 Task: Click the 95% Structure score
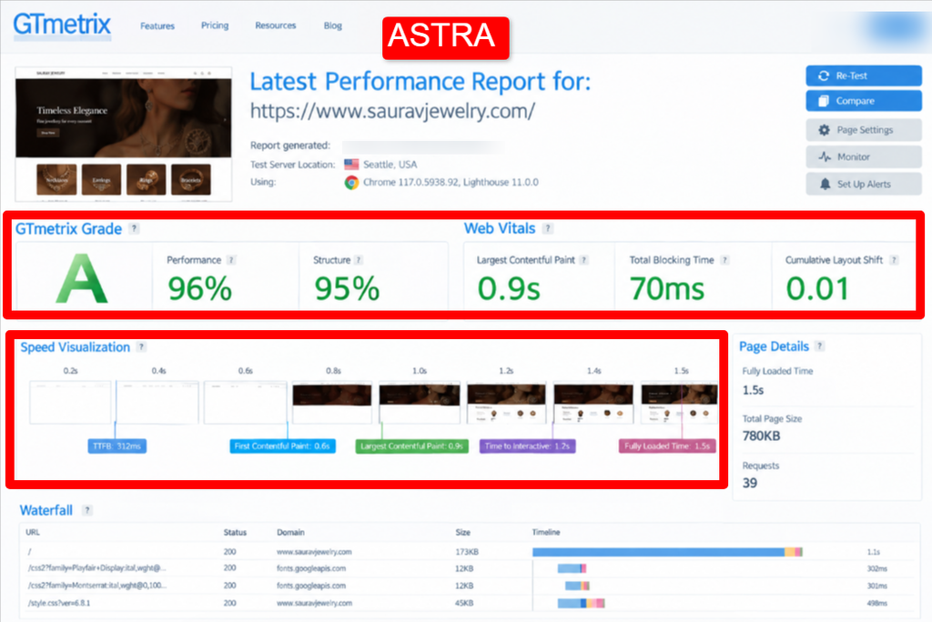coord(347,289)
